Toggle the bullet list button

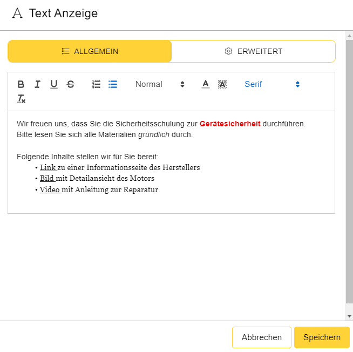click(x=113, y=84)
